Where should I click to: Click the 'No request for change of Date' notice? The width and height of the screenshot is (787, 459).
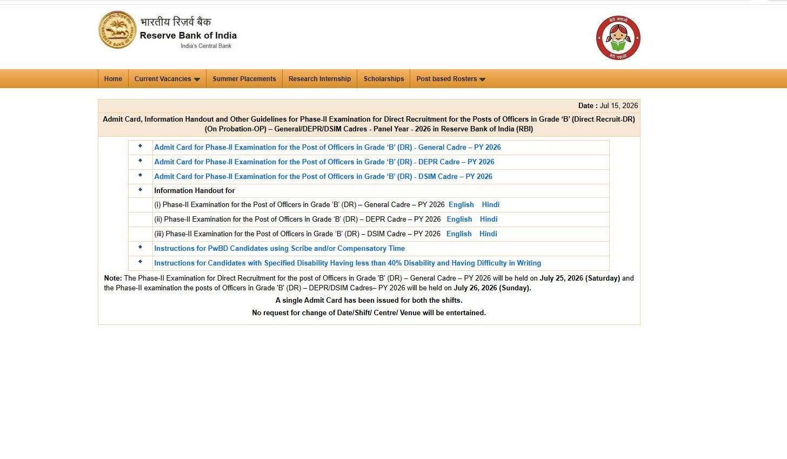click(369, 313)
